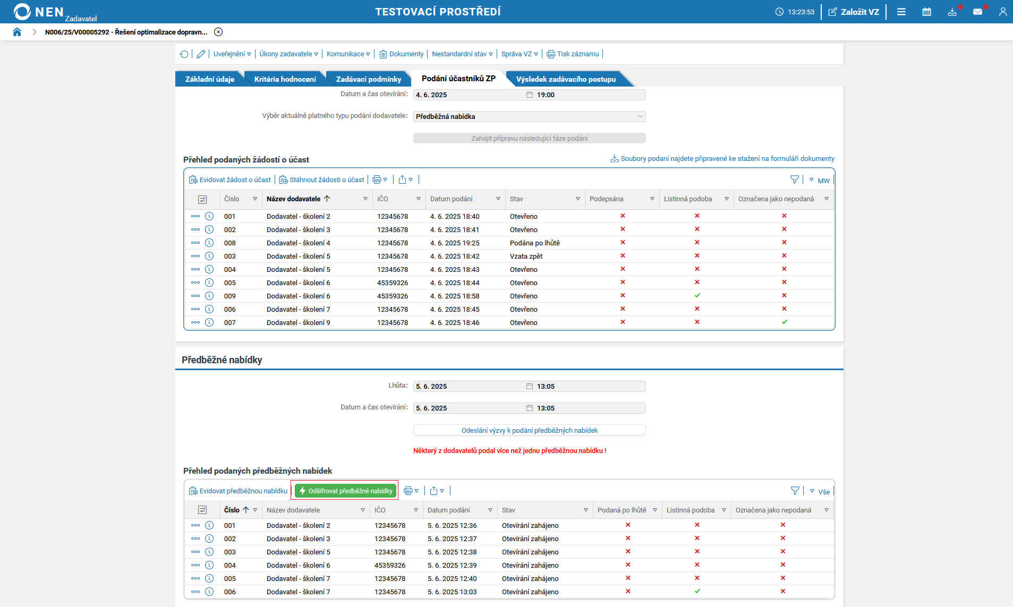The width and height of the screenshot is (1013, 607).
Task: Switch to Zadávací podmínky tab
Action: 368,79
